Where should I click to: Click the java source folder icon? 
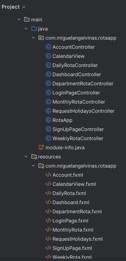[34, 29]
